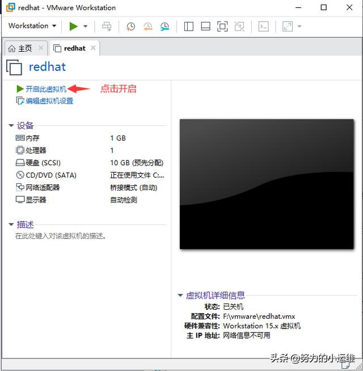Open the snapshot manager icon
Screen dimensions: 363x371
[164, 26]
